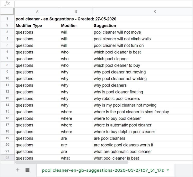Open the all sheets list icon

(28, 170)
